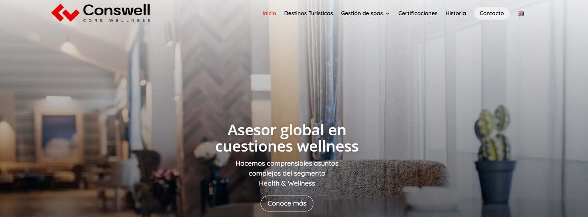Open the Historia page
Screen dimensions: 588x217
click(456, 13)
